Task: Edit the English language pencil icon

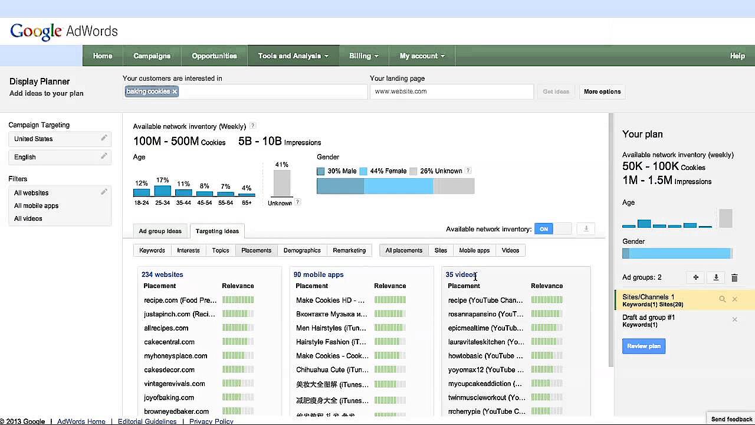Action: pos(104,156)
